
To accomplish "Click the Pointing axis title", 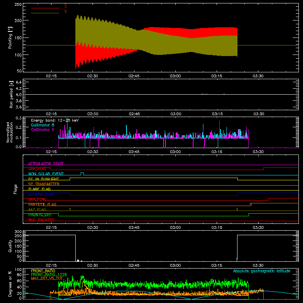I will [10, 37].
